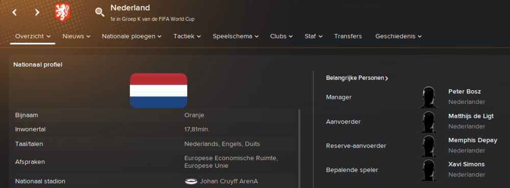Click the national profile vertical scrollbar

[x=299, y=148]
